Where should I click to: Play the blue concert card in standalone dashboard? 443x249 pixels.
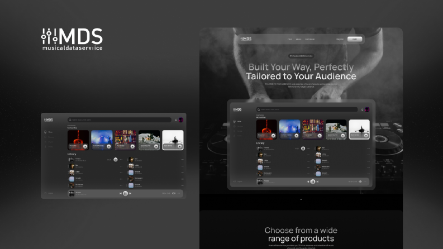(109, 146)
